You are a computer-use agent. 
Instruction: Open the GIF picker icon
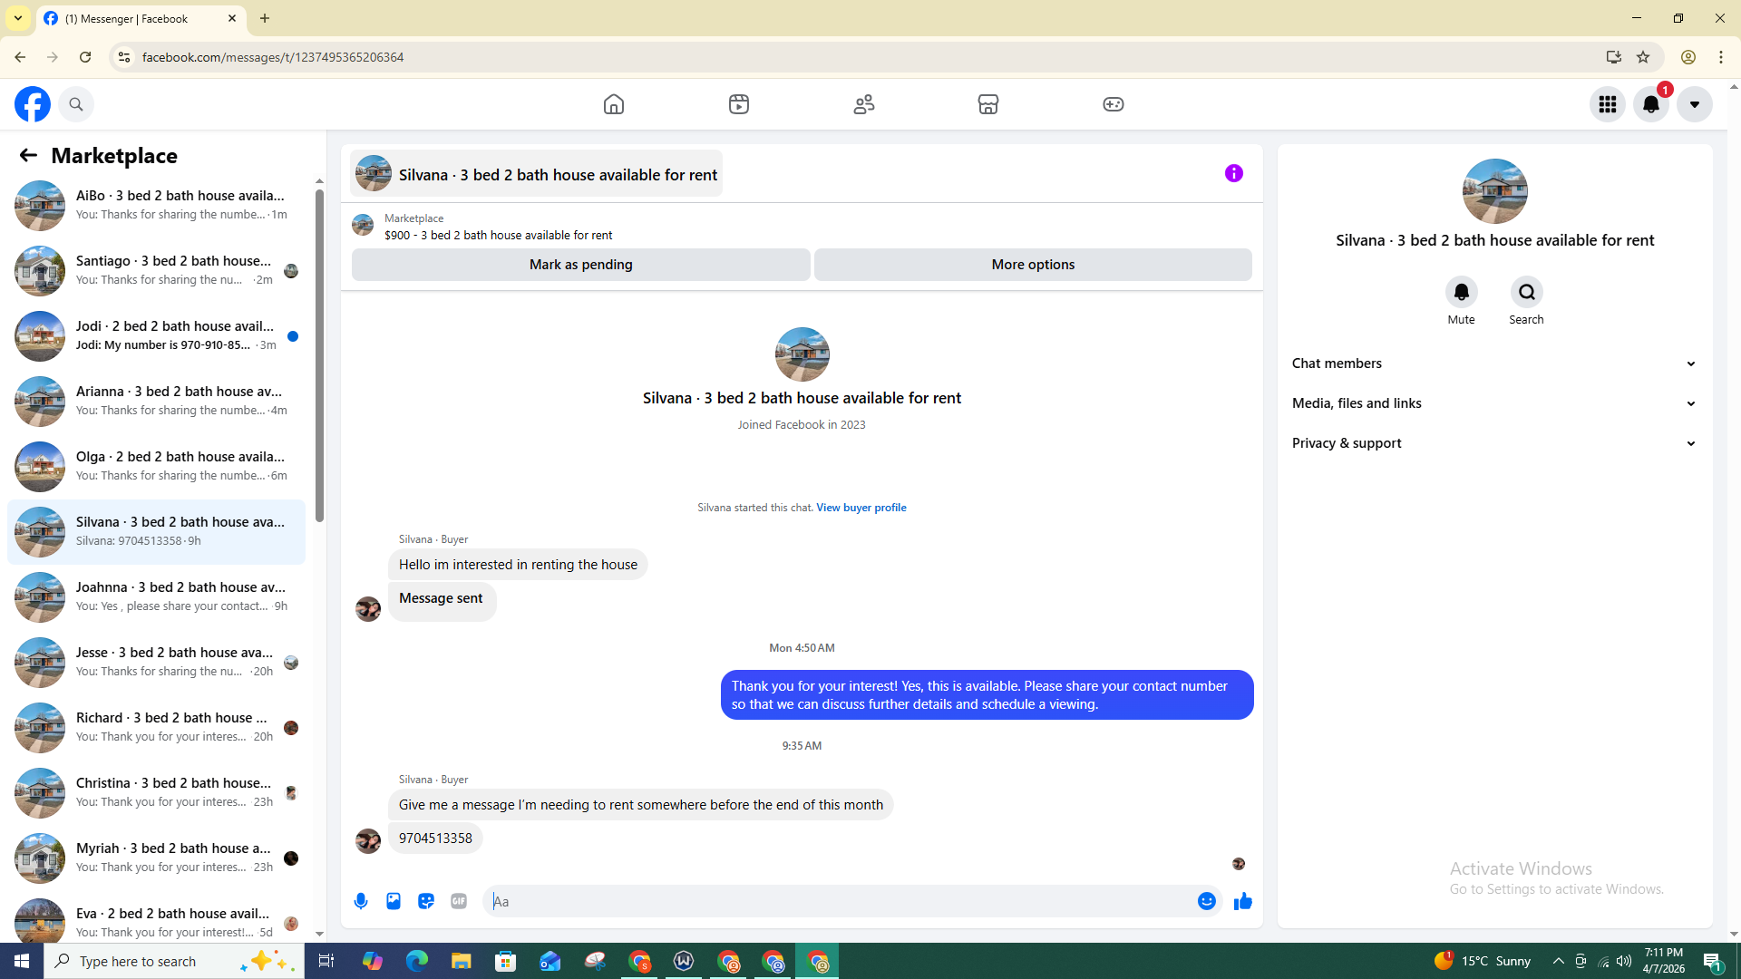pos(459,901)
